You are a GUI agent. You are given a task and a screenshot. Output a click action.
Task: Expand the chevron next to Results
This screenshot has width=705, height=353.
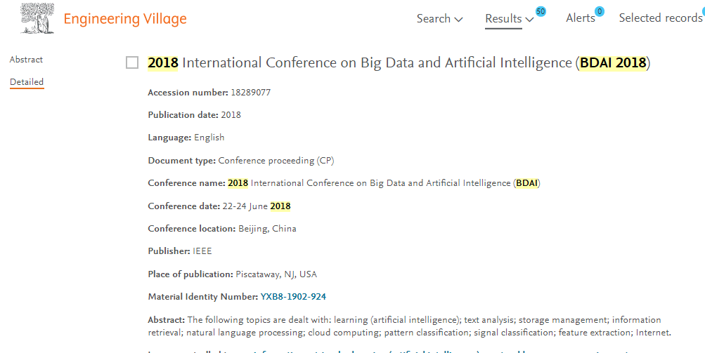click(x=530, y=20)
